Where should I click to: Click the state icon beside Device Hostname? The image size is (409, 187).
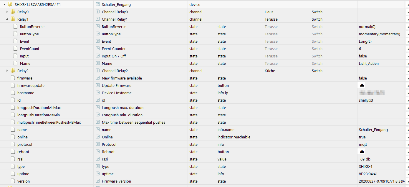98,93
